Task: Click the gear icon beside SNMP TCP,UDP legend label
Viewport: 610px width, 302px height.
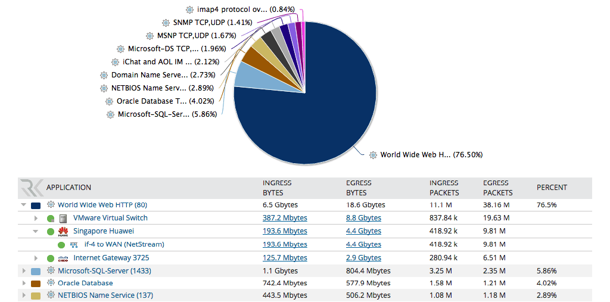Action: [166, 23]
